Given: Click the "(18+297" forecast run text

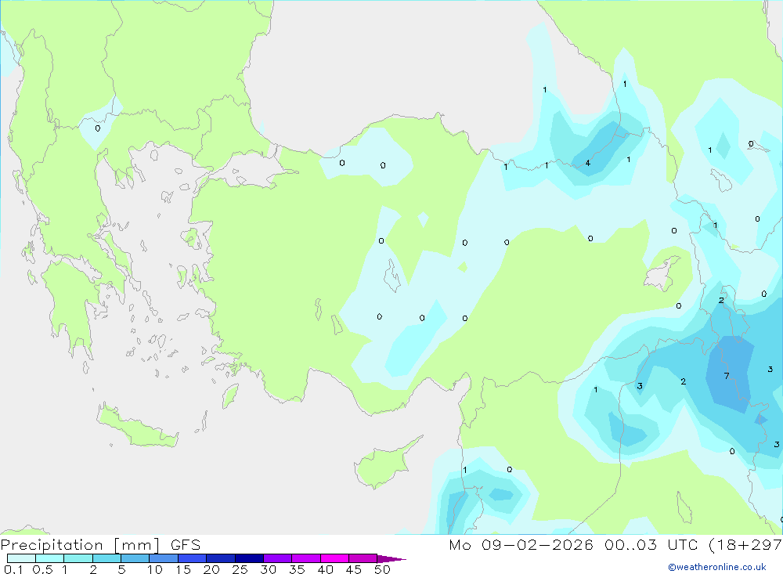Looking at the screenshot, I should (x=745, y=545).
